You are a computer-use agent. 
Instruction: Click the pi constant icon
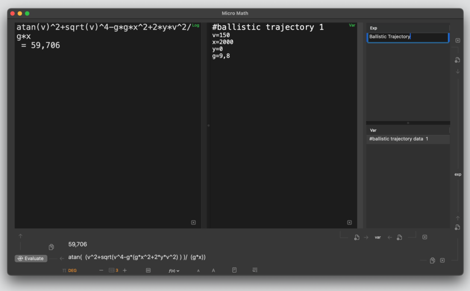[x=64, y=270]
